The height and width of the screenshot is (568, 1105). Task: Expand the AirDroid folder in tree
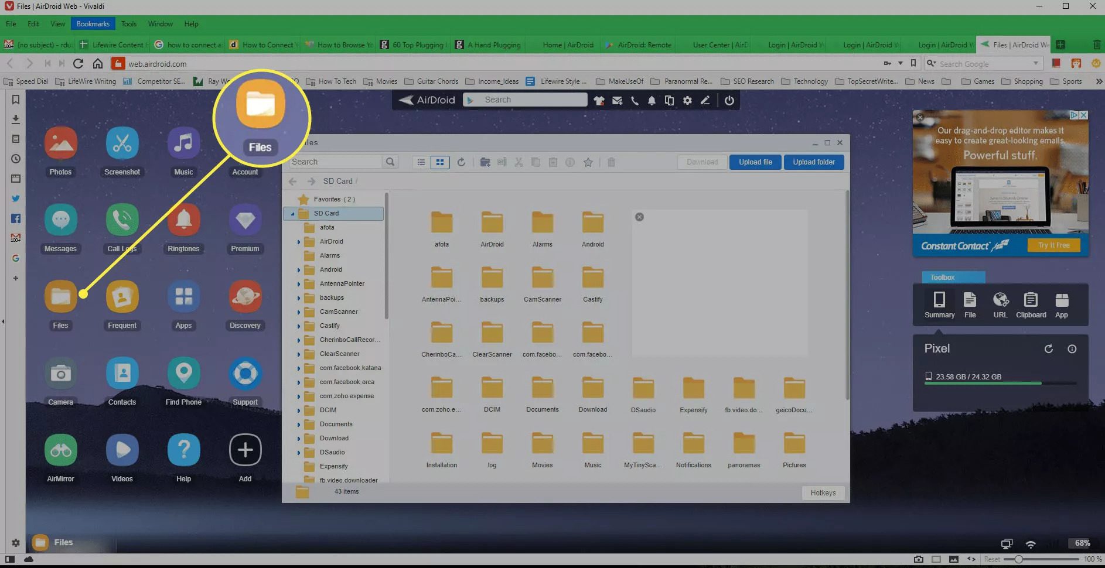[298, 242]
